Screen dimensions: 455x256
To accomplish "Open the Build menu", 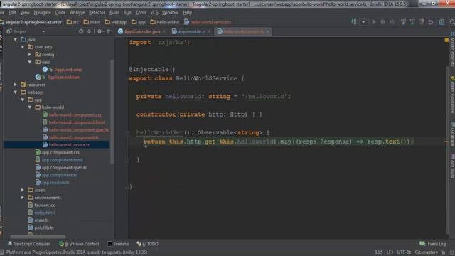I will (114, 13).
